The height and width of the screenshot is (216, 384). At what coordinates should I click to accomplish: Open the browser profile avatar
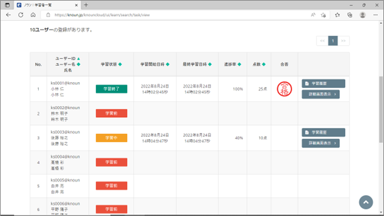click(x=363, y=15)
